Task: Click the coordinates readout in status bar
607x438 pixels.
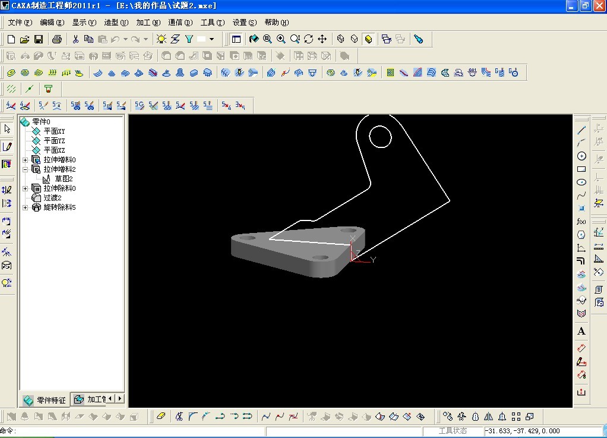Action: [x=542, y=431]
